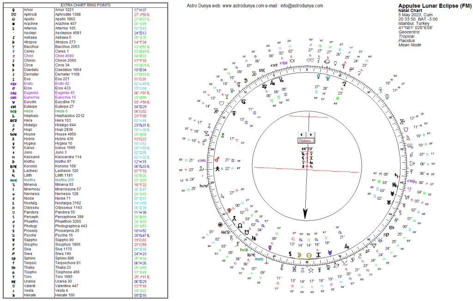Select the 'Hekate 100' list row
Image resolution: width=473 pixels, height=301 pixels.
pyautogui.click(x=85, y=295)
